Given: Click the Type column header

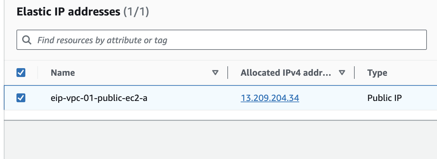Looking at the screenshot, I should pyautogui.click(x=377, y=73).
